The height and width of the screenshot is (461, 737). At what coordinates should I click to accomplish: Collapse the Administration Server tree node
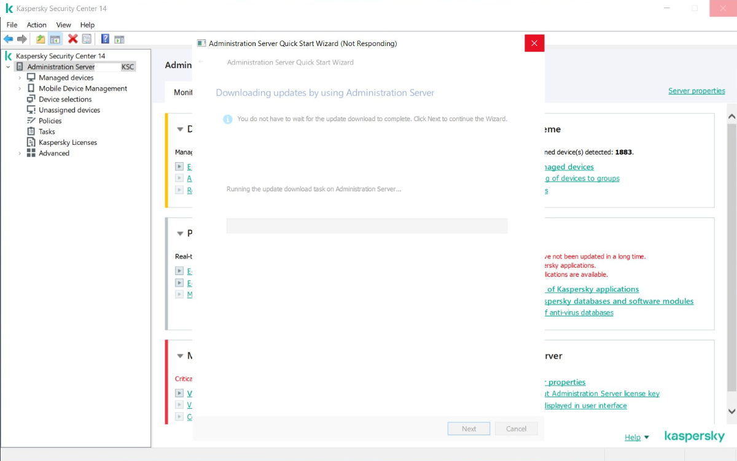8,67
